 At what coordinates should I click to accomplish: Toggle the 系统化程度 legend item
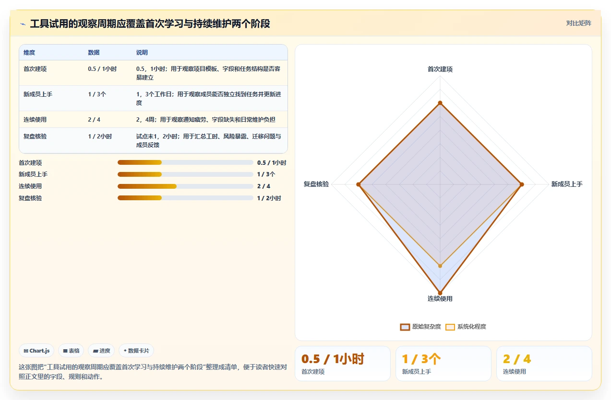click(466, 327)
